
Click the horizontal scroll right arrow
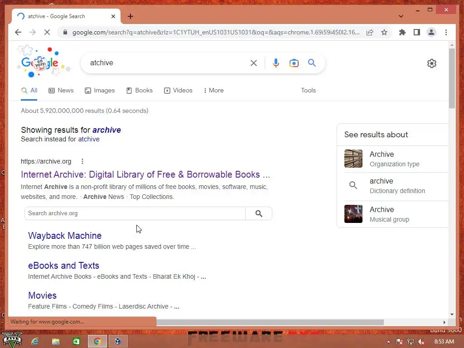coord(445,322)
